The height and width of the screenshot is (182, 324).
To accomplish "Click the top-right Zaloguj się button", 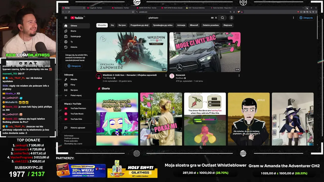I will pyautogui.click(x=306, y=18).
